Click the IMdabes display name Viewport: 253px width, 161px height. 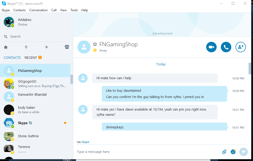pos(25,20)
